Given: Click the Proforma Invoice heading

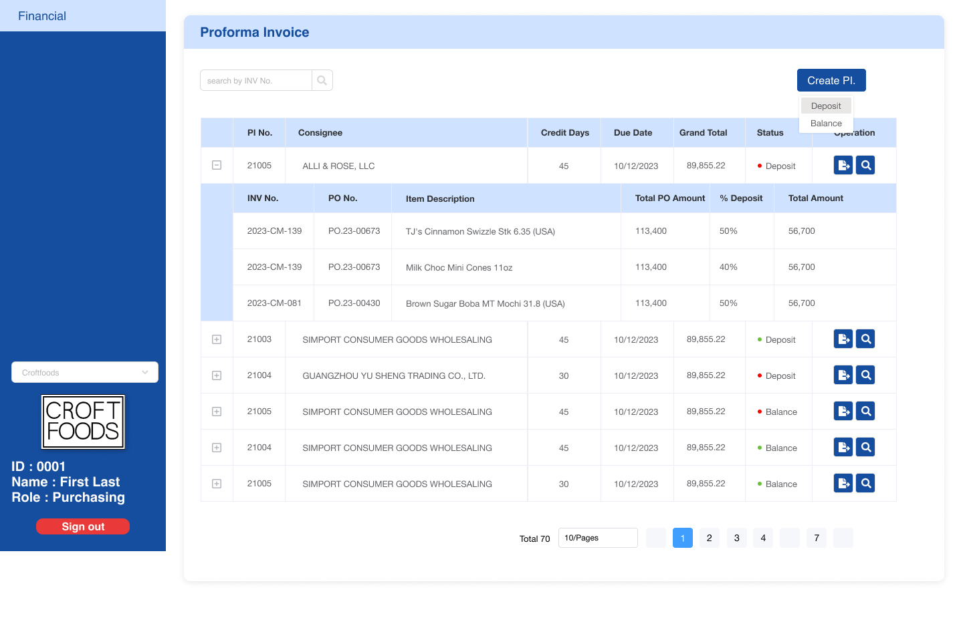Looking at the screenshot, I should (255, 32).
